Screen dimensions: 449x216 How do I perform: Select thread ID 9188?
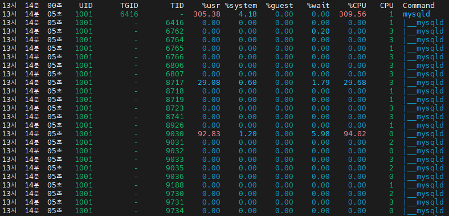175,185
